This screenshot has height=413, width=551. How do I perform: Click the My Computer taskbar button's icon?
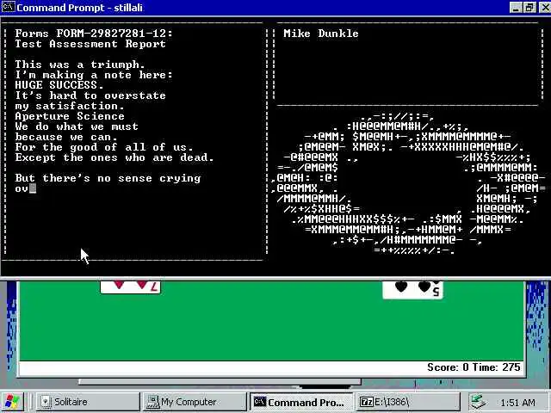click(x=153, y=402)
